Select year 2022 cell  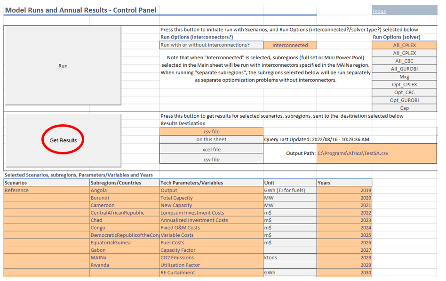[344, 213]
